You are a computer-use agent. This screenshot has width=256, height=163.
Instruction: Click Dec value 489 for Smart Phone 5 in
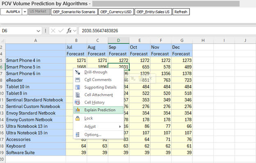(x=182, y=67)
